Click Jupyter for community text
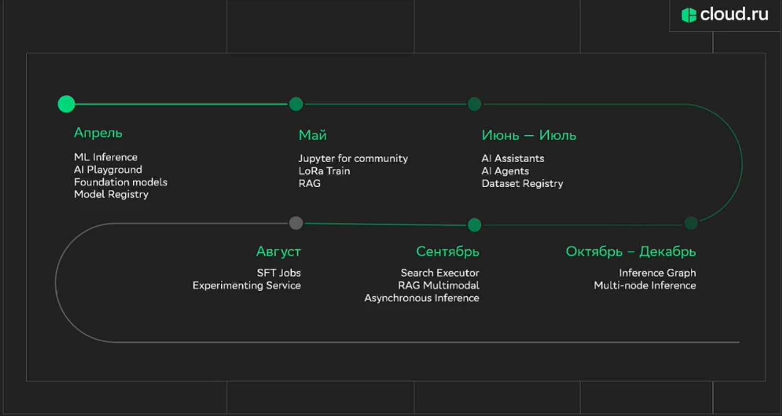782x416 pixels. pos(353,158)
